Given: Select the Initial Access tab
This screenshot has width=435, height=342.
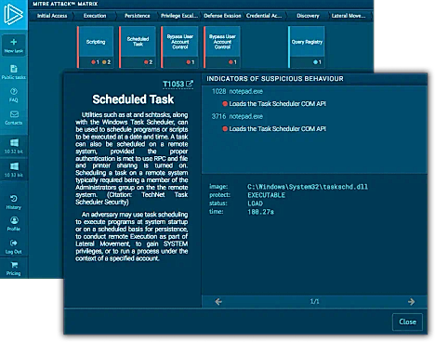Looking at the screenshot, I should (x=52, y=16).
